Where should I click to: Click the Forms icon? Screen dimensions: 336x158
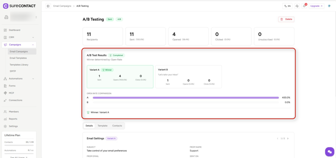(x=5, y=86)
